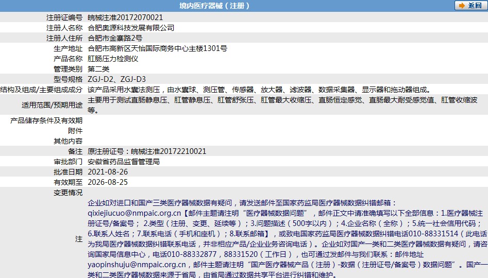The width and height of the screenshot is (488, 278).
Task: Click the 注 note label
Action: tap(79, 239)
